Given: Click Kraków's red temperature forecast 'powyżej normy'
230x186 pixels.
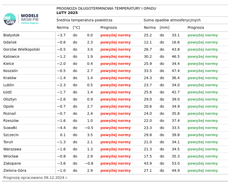Looking at the screenshot, I should (116, 78).
